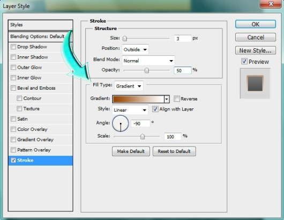Check the Inner Glow box
Screen dimensions: 284x220
[x=13, y=78]
